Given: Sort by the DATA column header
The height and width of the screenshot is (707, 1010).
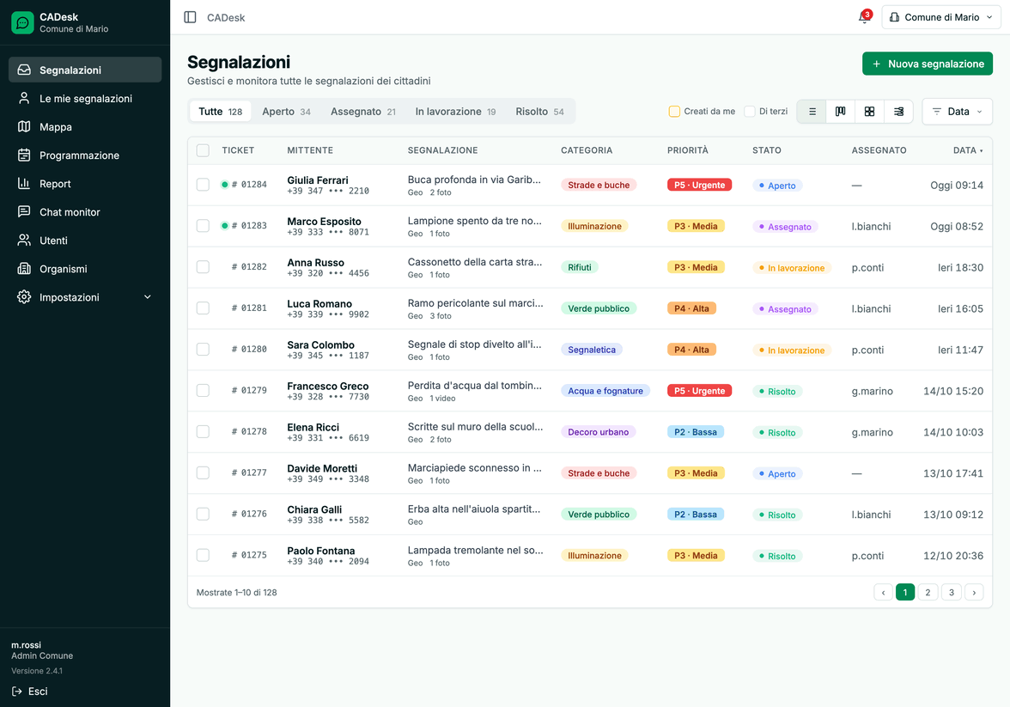Looking at the screenshot, I should point(968,150).
